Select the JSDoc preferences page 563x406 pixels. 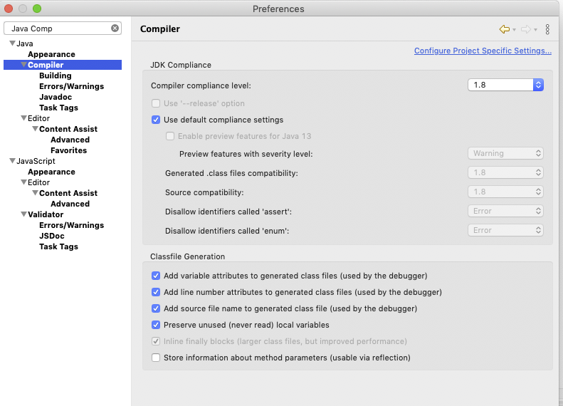point(52,236)
